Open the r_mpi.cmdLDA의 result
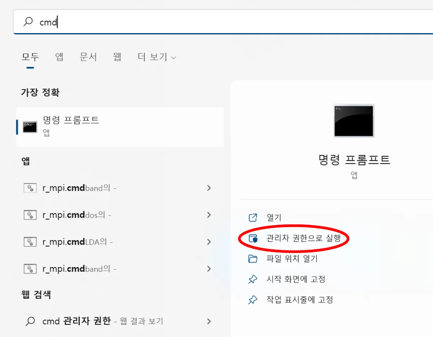The image size is (433, 337). pyautogui.click(x=120, y=242)
